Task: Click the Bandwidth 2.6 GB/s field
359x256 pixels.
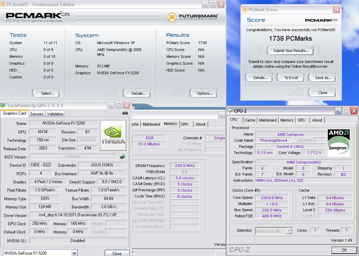Action: point(109,207)
